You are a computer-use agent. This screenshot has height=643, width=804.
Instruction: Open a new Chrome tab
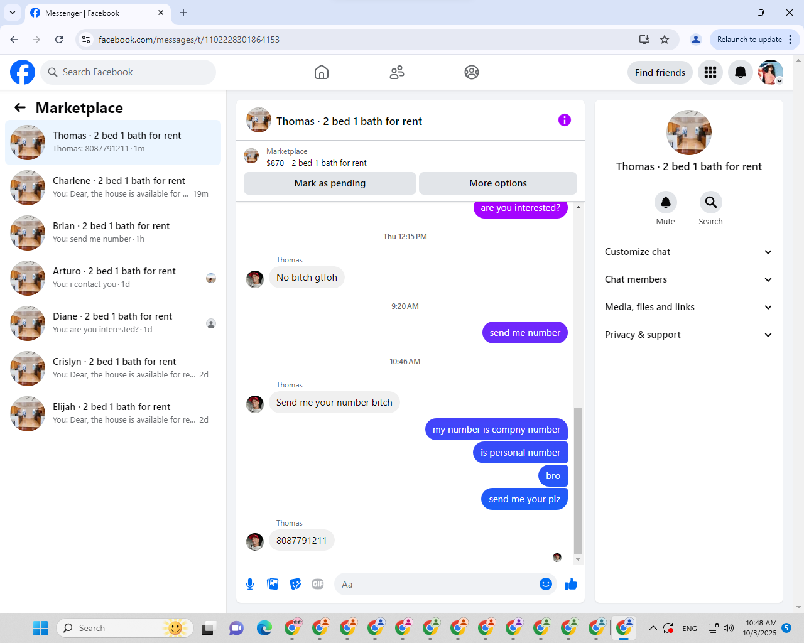[183, 13]
